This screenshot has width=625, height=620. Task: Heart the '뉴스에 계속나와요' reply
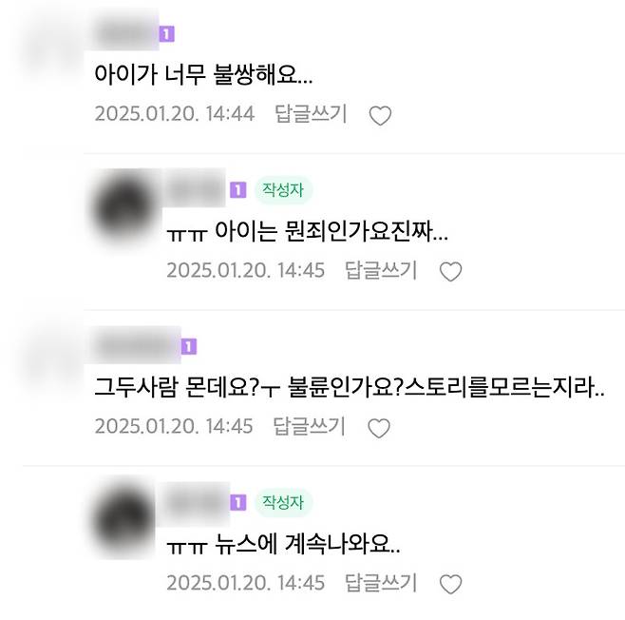point(450,584)
